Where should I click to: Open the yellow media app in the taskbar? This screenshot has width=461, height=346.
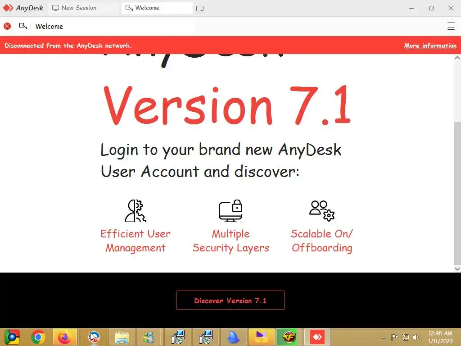pyautogui.click(x=261, y=337)
